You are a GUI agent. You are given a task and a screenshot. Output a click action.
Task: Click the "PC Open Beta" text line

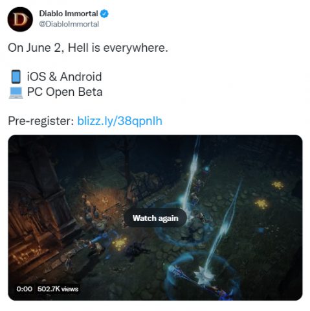click(x=65, y=92)
